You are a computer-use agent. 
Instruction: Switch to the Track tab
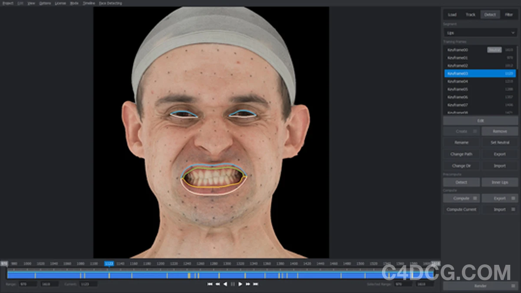pyautogui.click(x=471, y=14)
